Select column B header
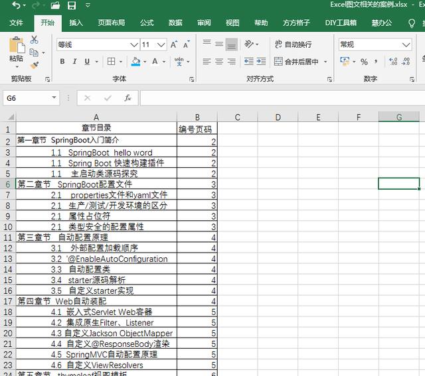The image size is (425, 376). click(x=197, y=117)
